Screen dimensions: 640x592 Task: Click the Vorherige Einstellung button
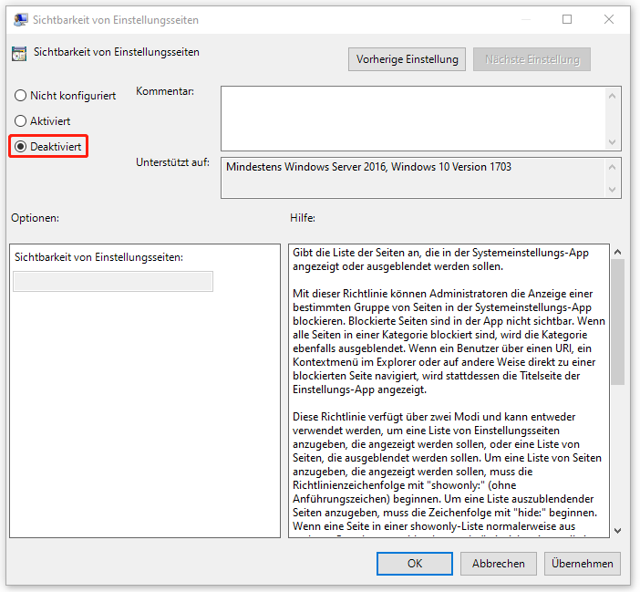[407, 59]
